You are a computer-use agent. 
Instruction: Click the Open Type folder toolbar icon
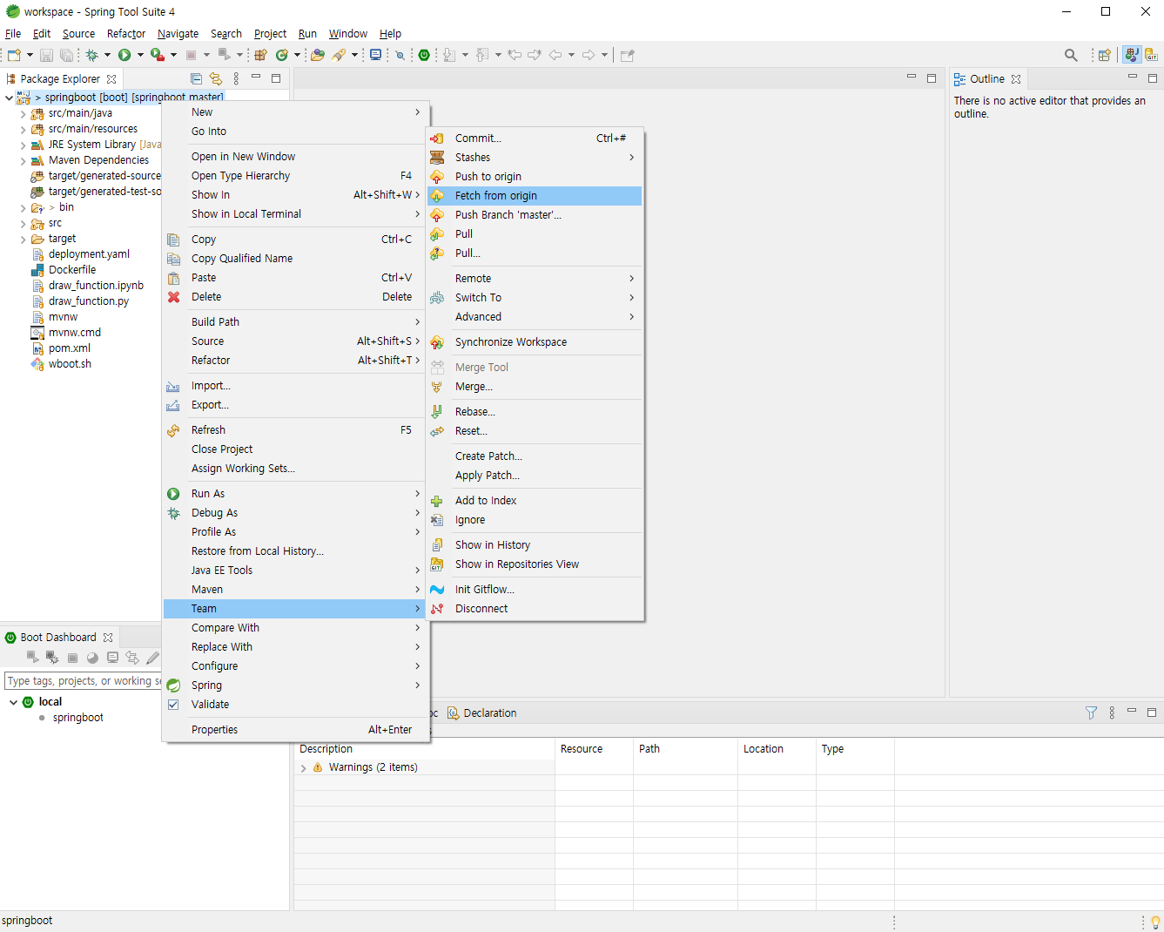point(318,55)
